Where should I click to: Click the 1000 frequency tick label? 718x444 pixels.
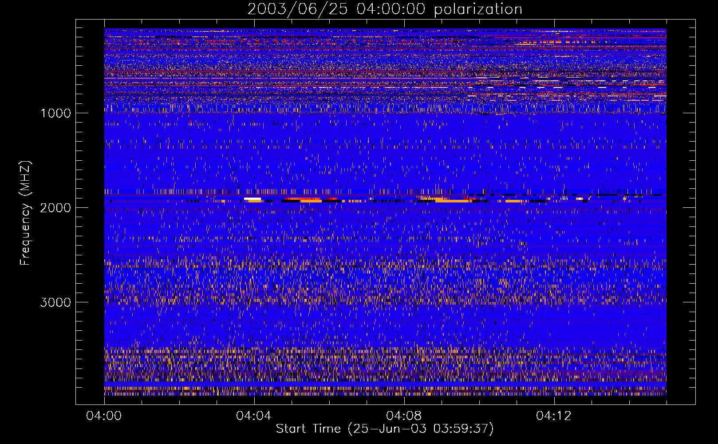55,113
